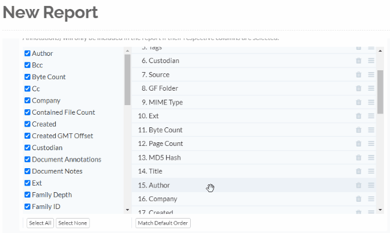Click the column order scrollbar thumb
This screenshot has height=233, width=390.
[380, 92]
